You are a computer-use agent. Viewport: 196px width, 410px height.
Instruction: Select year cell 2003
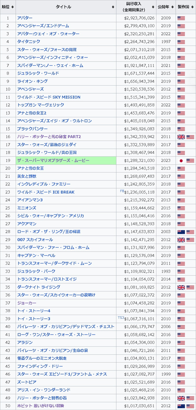click(166, 231)
